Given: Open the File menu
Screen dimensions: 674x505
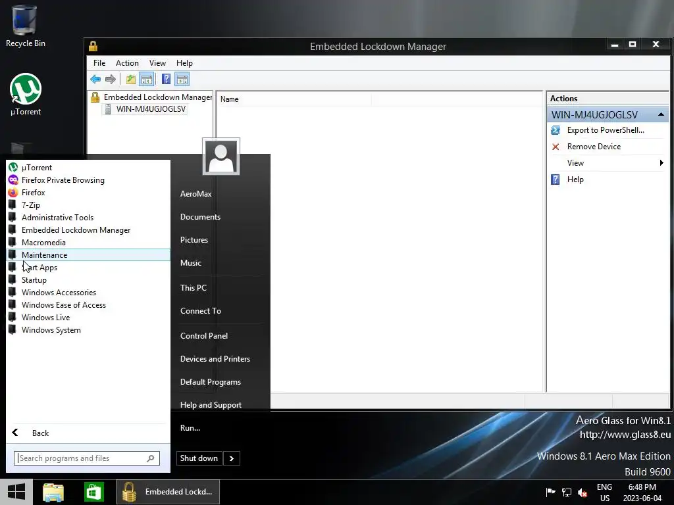Looking at the screenshot, I should (99, 62).
